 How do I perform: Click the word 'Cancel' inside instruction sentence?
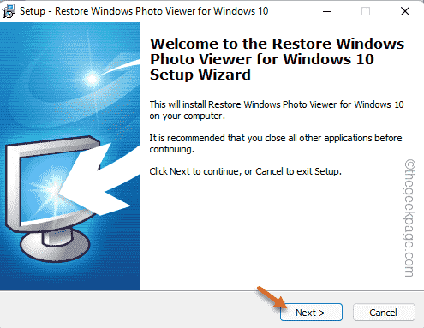tap(269, 171)
